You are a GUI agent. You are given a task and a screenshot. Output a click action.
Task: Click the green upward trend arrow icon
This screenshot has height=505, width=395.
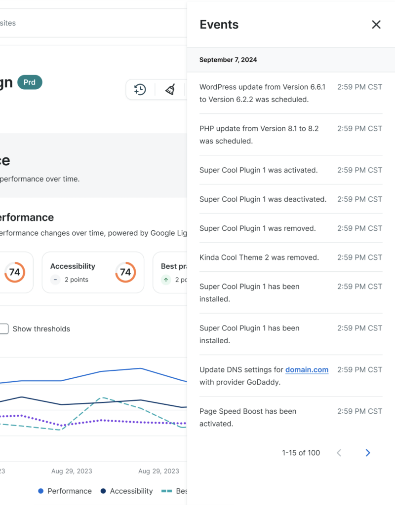[166, 279]
